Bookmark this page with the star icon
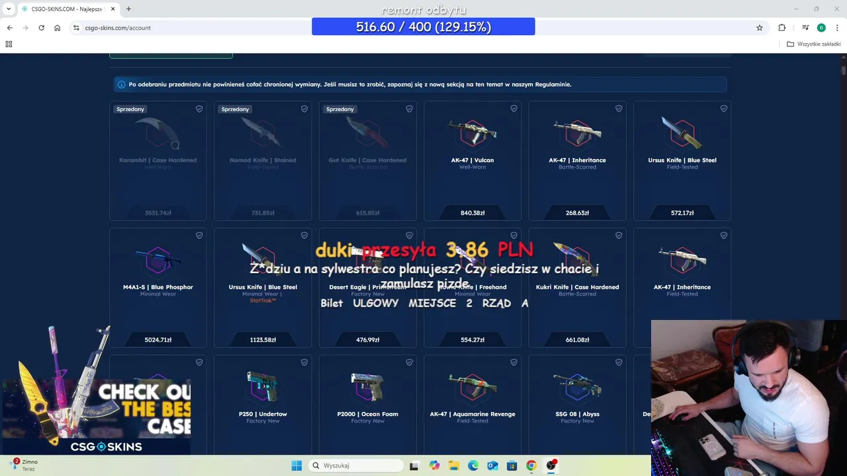The height and width of the screenshot is (476, 847). [x=760, y=28]
